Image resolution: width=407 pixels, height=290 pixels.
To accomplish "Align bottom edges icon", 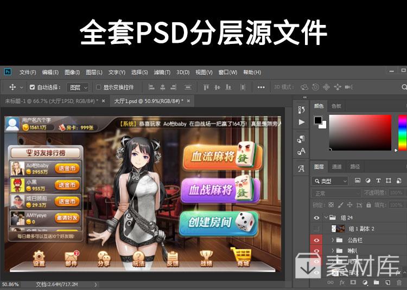I will [228, 87].
